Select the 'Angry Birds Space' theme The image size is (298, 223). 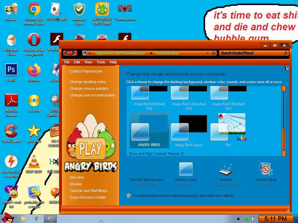point(189,130)
